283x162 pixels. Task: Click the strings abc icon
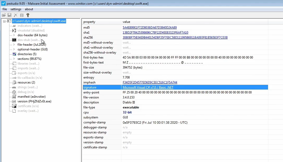coord(14,87)
